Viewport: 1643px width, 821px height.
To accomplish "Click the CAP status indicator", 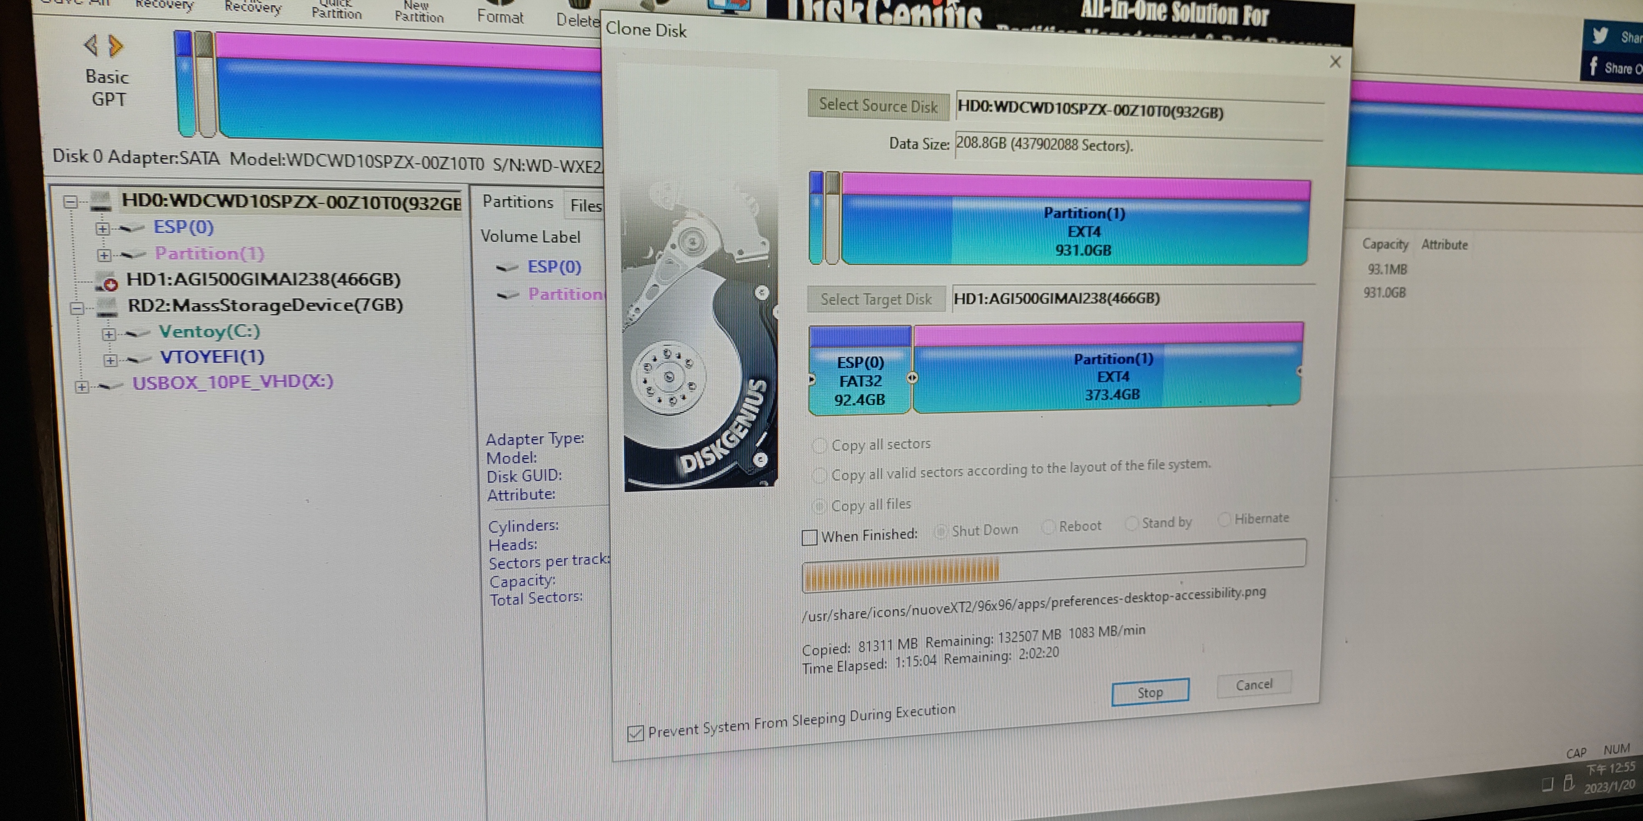I will [1576, 753].
